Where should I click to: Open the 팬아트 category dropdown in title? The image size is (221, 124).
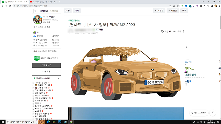[77, 25]
